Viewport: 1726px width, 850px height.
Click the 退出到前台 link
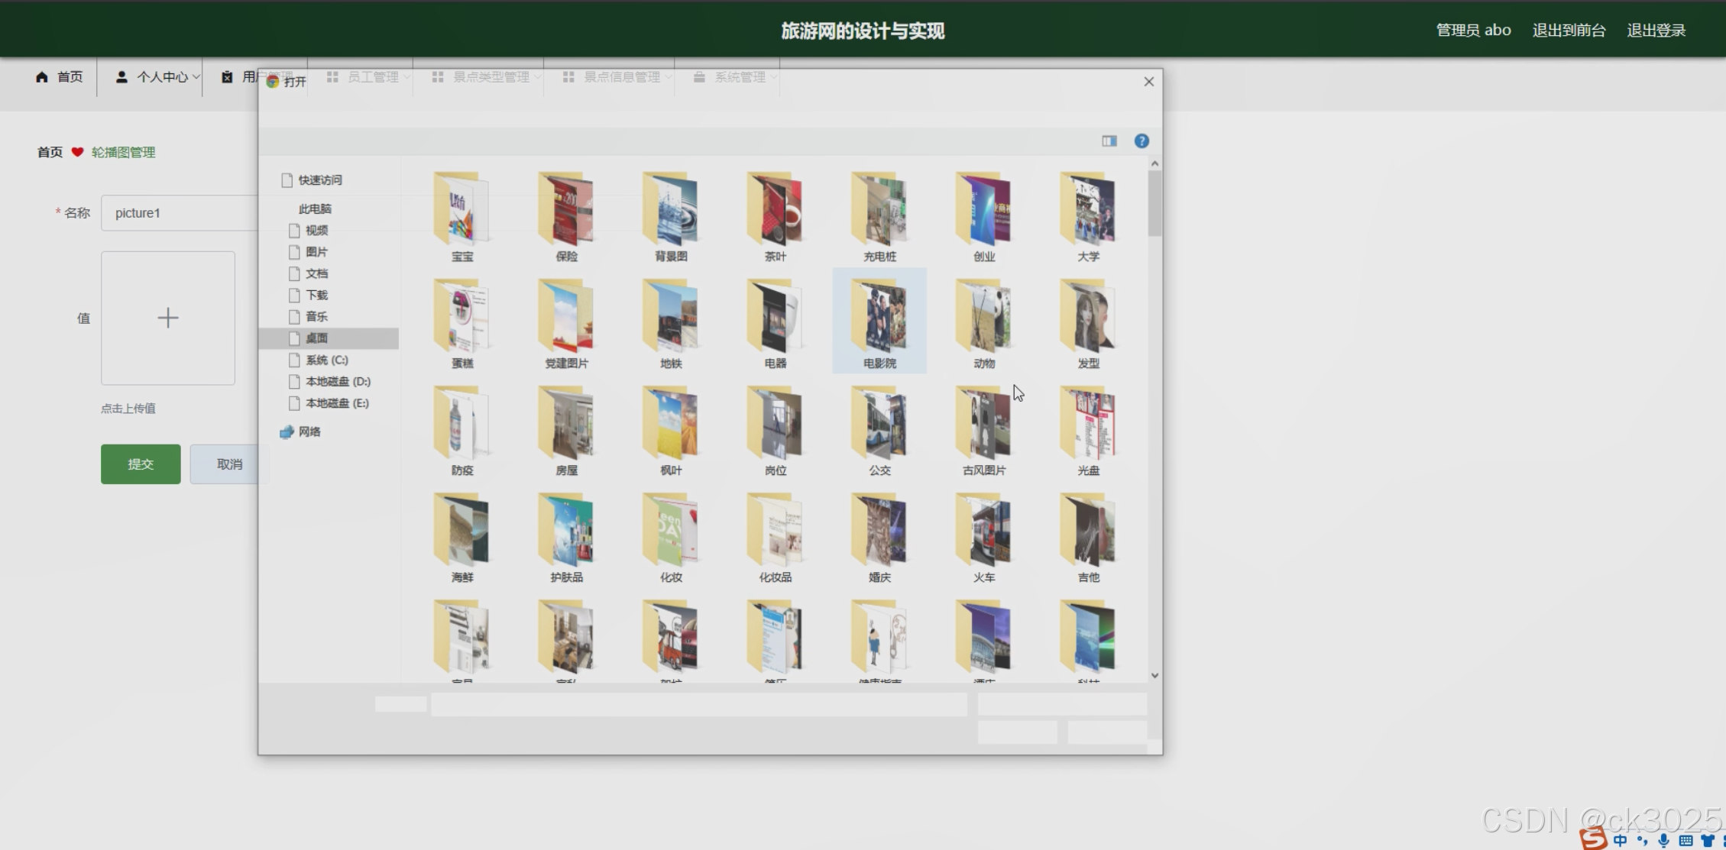1569,31
